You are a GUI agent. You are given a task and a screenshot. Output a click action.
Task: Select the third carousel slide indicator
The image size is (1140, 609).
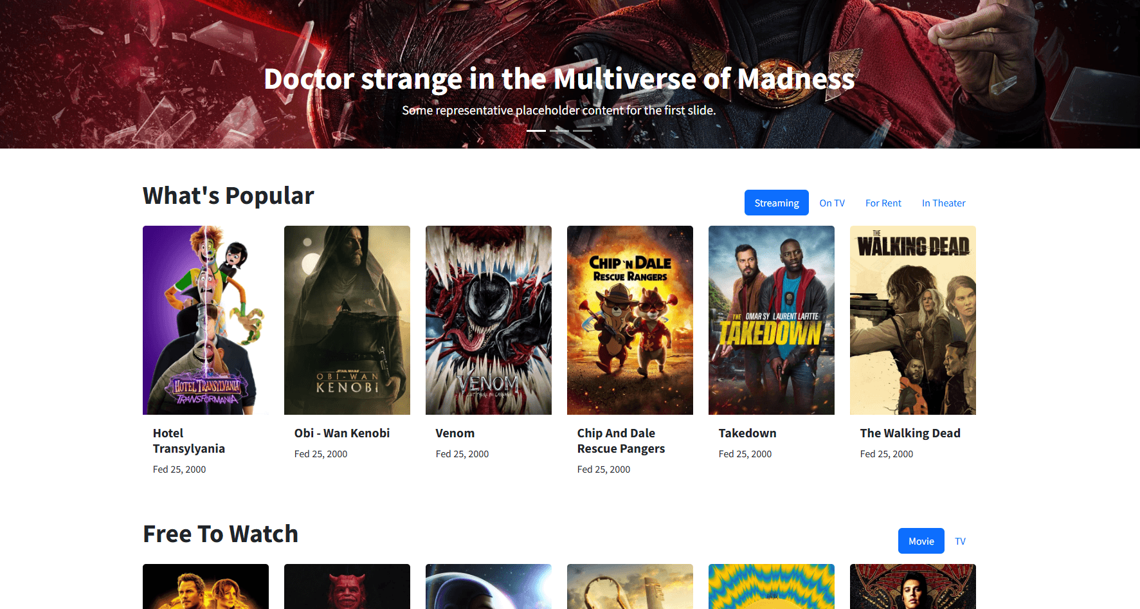(584, 131)
